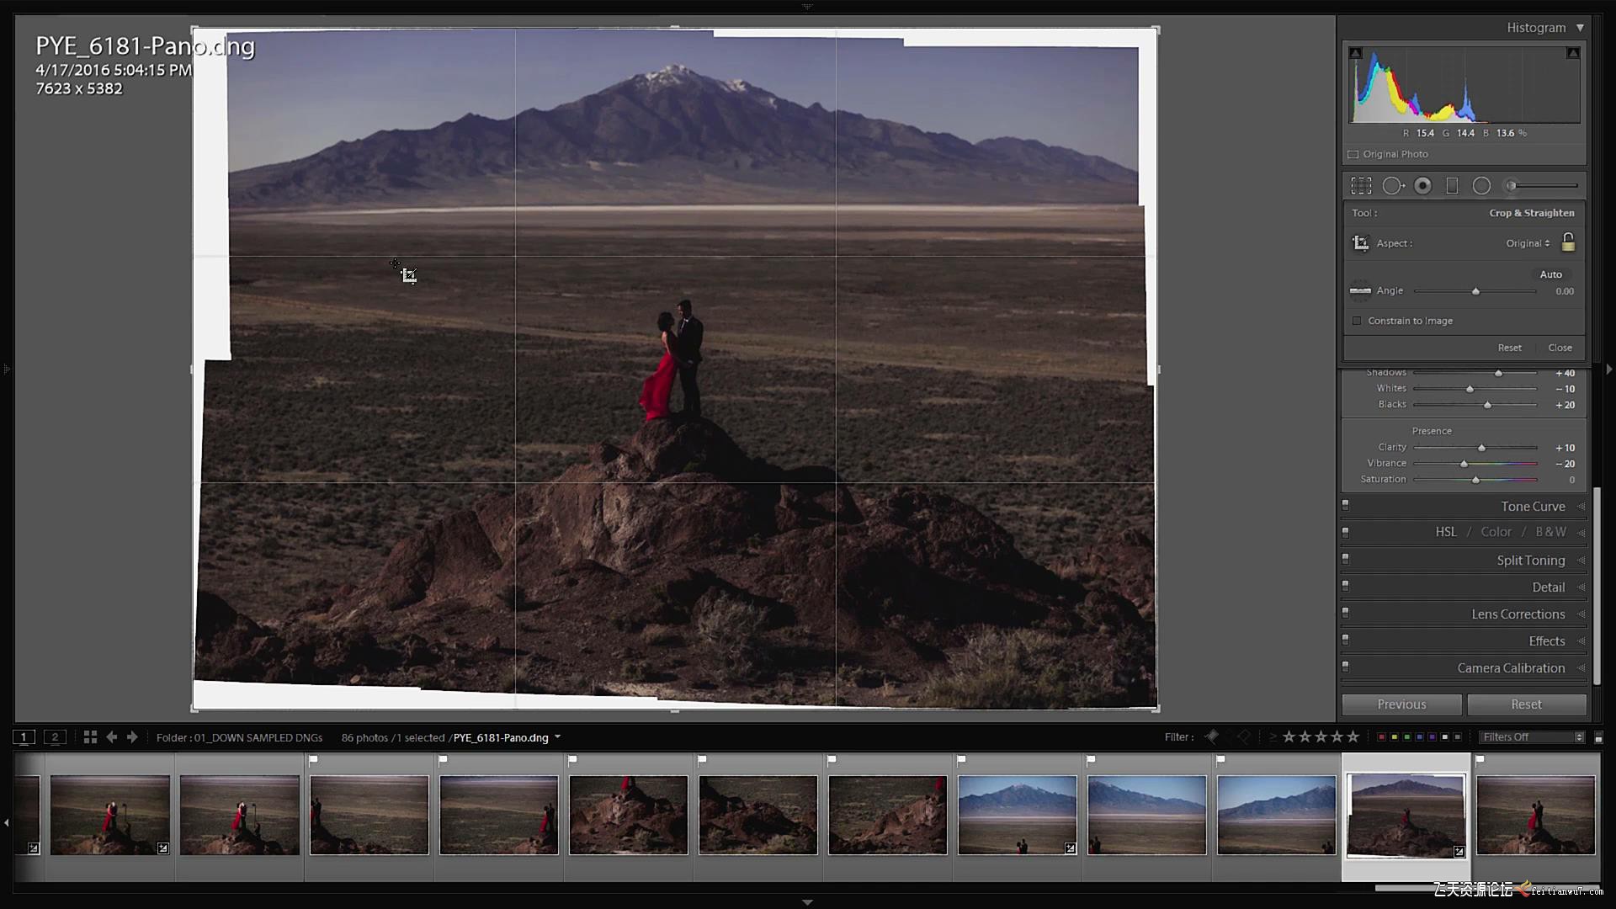The width and height of the screenshot is (1616, 909).
Task: Expand the Lens Corrections panel
Action: click(1518, 614)
